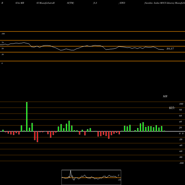This screenshot has width=185, height=185.
Task: Click the -15 label in mini chart
Action: pos(119,180)
